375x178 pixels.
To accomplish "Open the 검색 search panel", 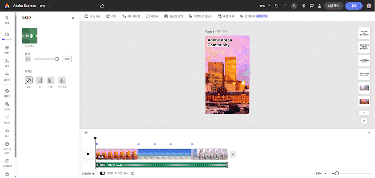I will pos(7,20).
